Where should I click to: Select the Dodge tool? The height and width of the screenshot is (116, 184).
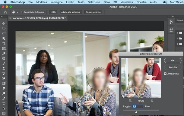tap(4, 93)
